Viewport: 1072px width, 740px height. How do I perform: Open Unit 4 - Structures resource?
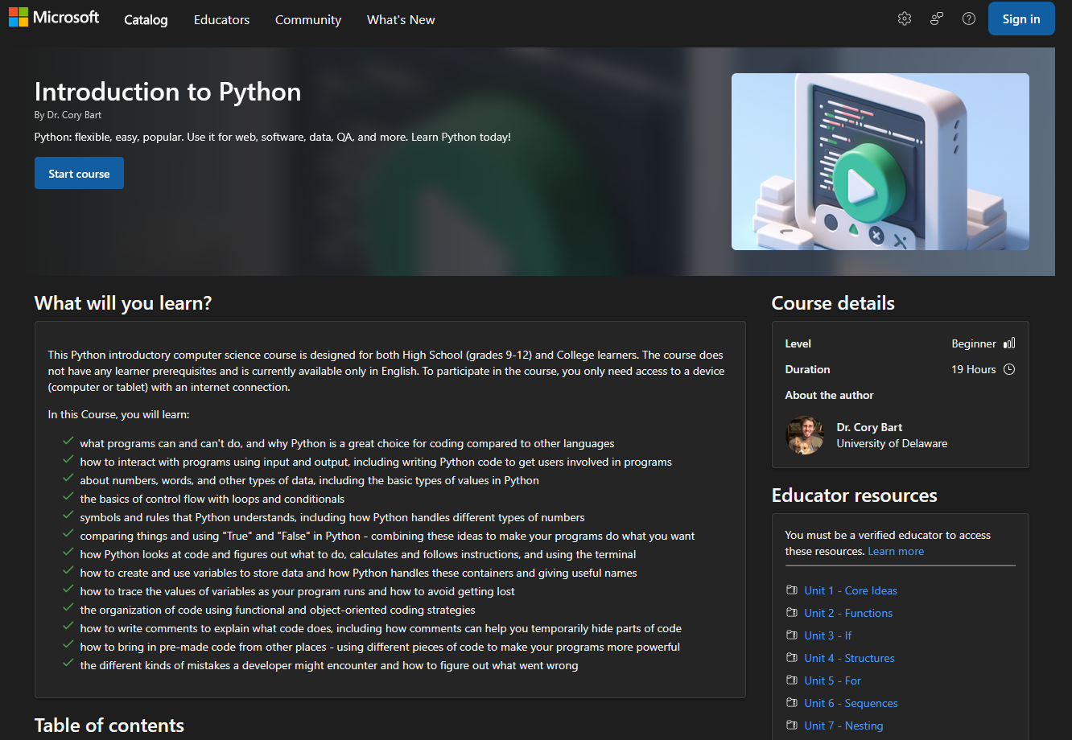(x=849, y=658)
